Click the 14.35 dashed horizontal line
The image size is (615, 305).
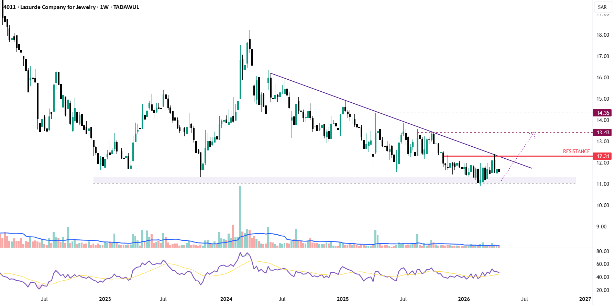pos(481,113)
